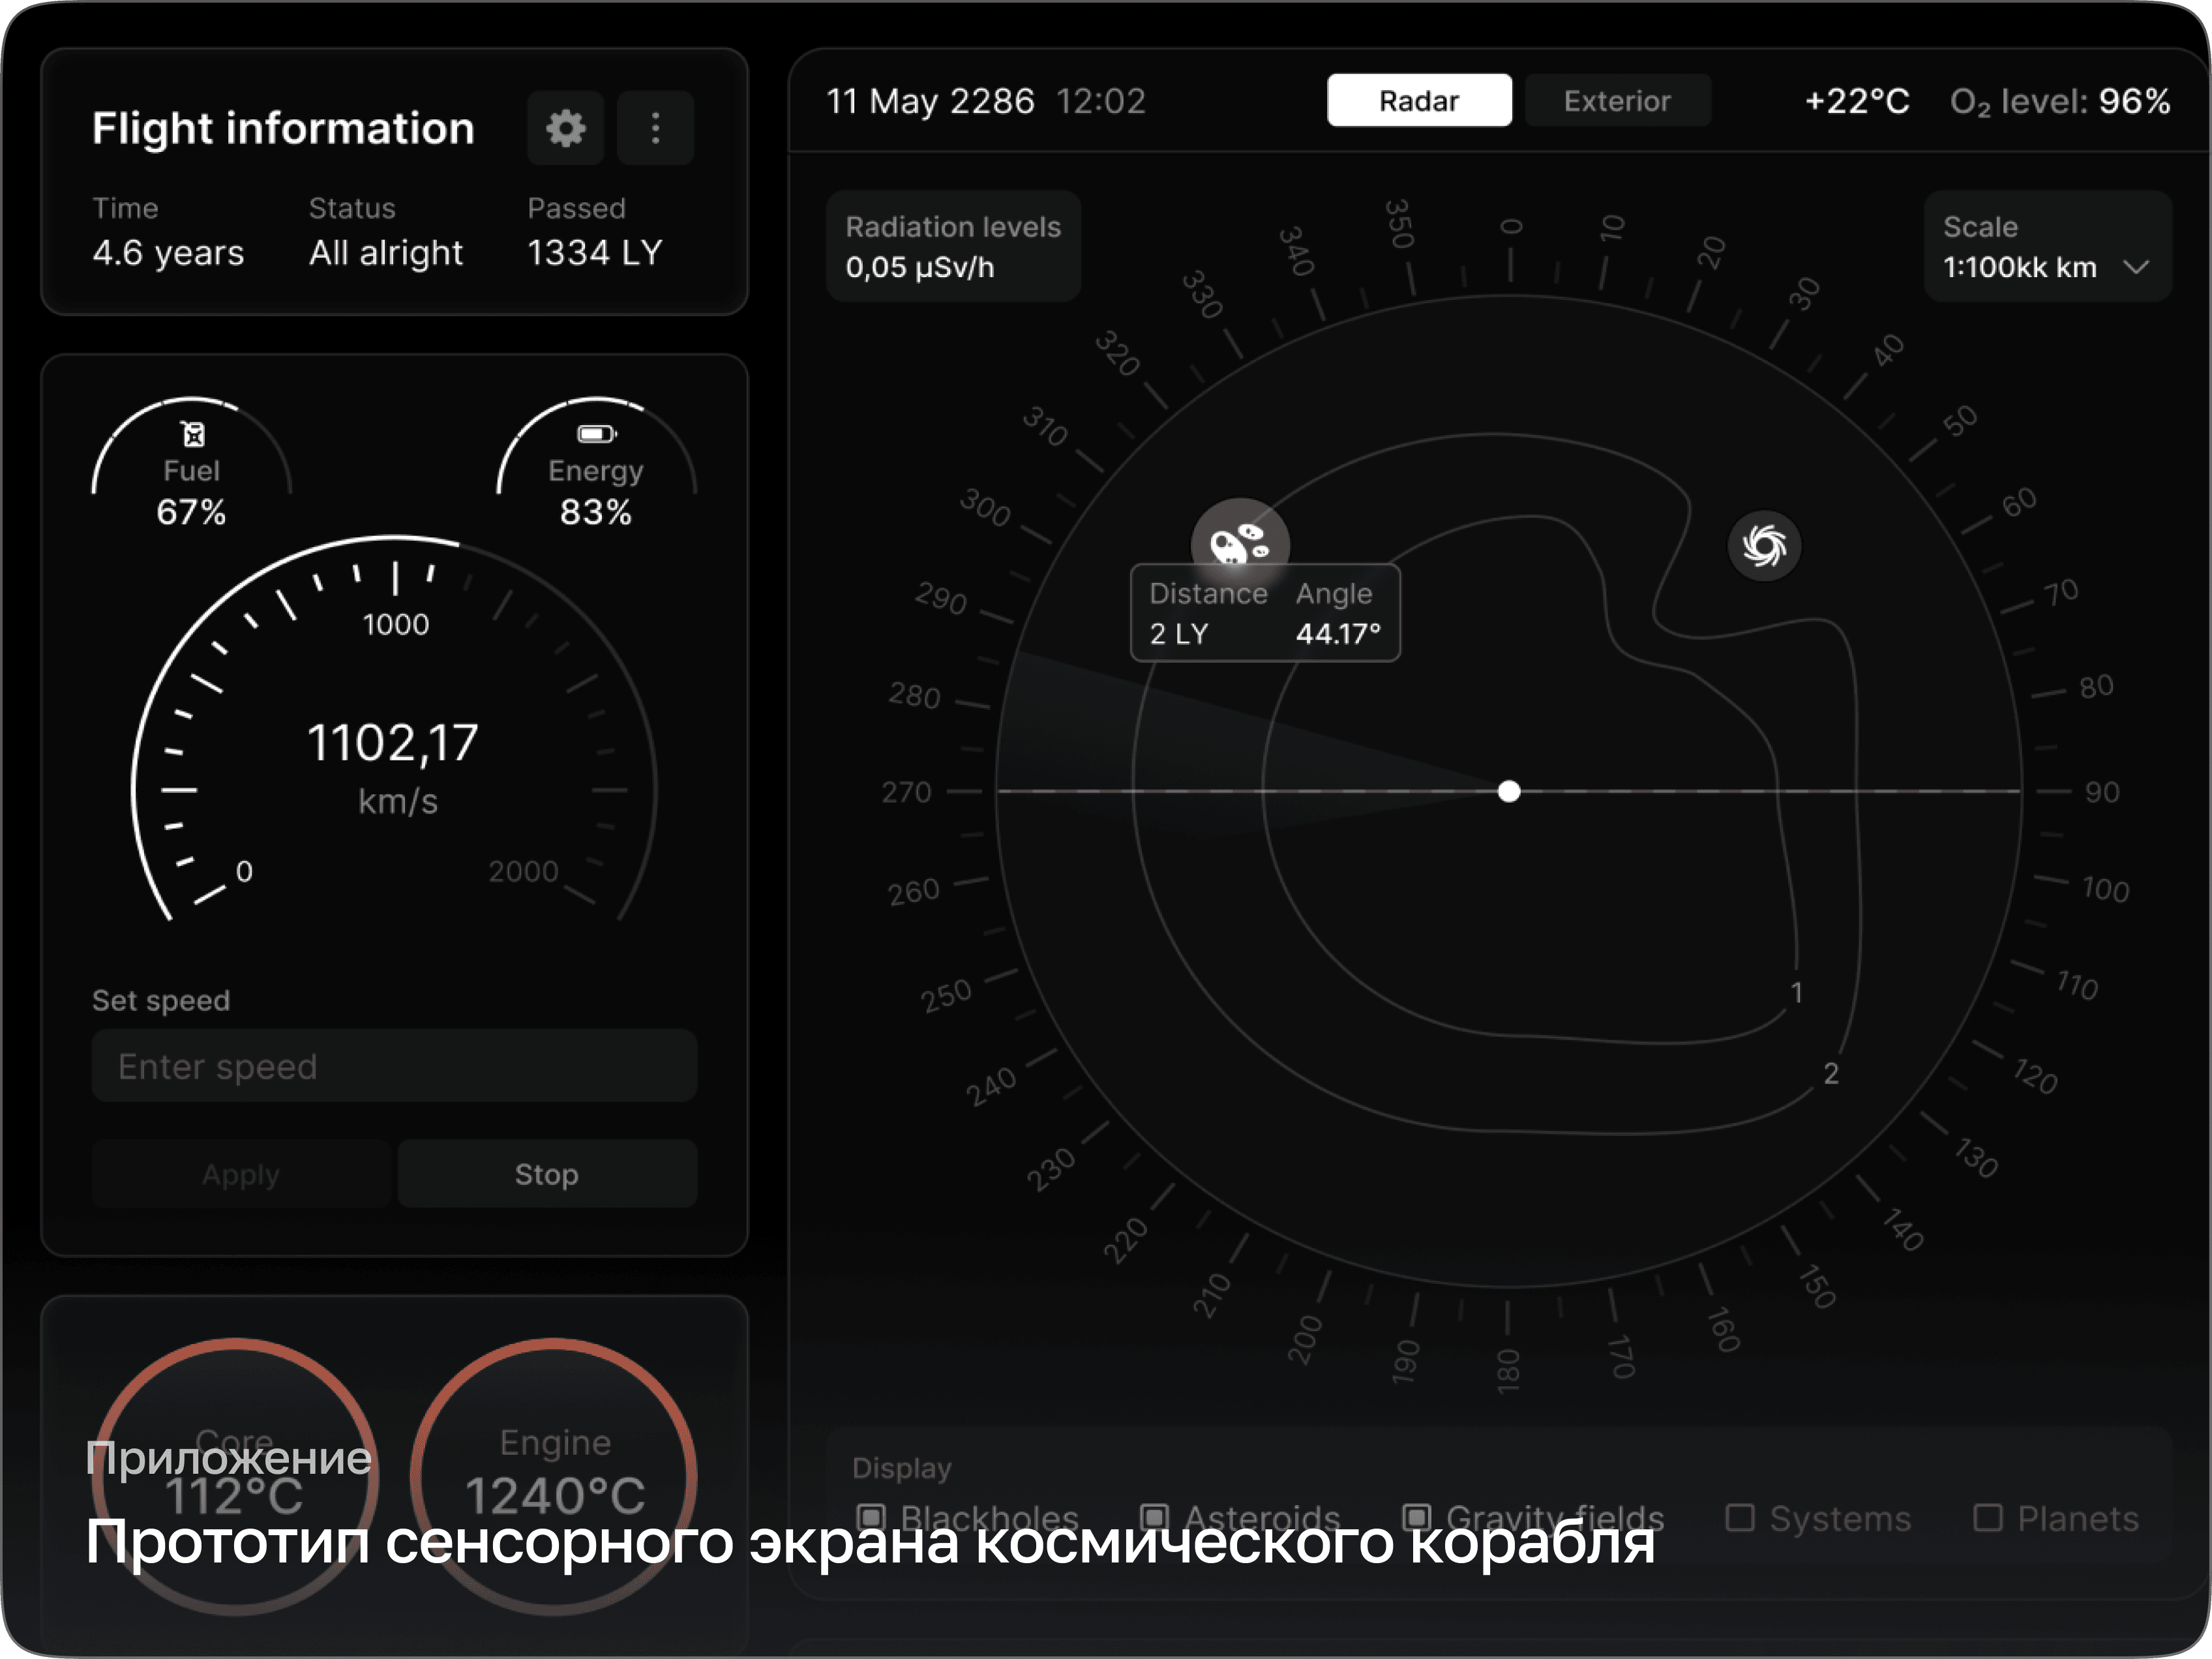The width and height of the screenshot is (2212, 1659).
Task: Enable the Systems display checkbox
Action: click(x=1740, y=1518)
